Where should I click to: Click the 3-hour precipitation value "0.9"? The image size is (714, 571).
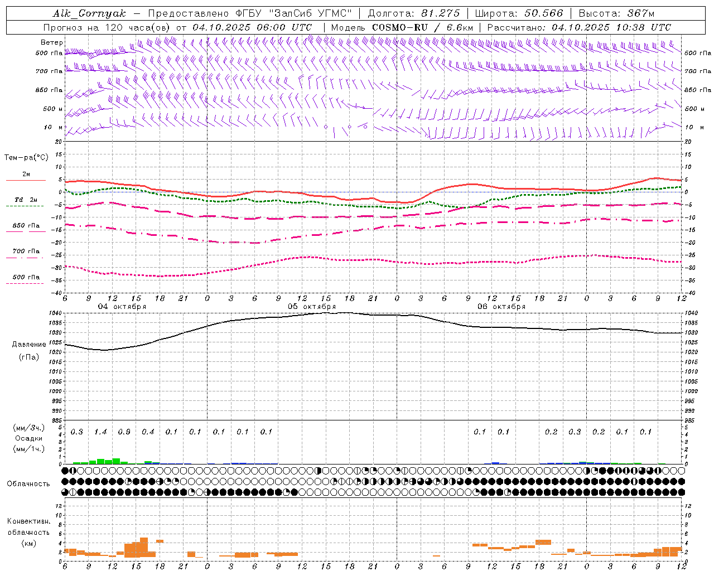[124, 432]
